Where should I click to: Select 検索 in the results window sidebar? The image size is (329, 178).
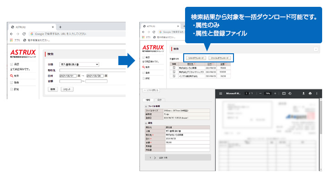point(146,67)
